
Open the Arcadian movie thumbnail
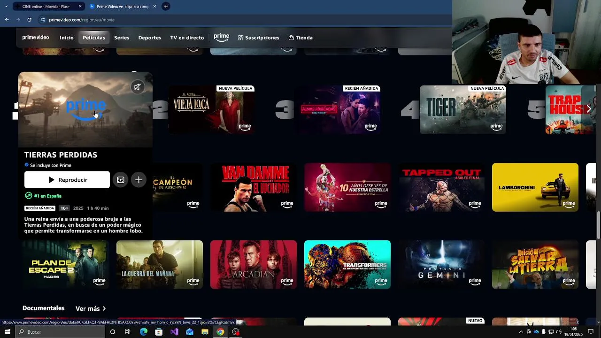(254, 265)
